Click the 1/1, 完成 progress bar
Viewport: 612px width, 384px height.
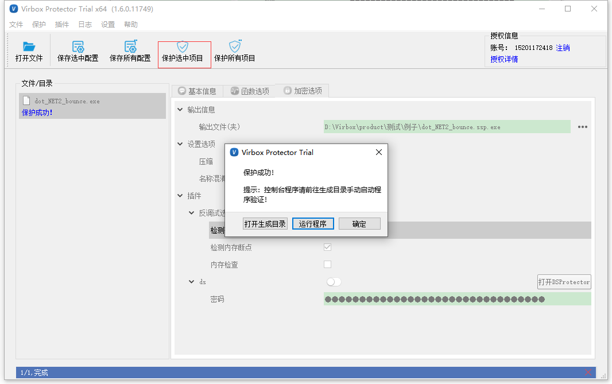coord(306,373)
